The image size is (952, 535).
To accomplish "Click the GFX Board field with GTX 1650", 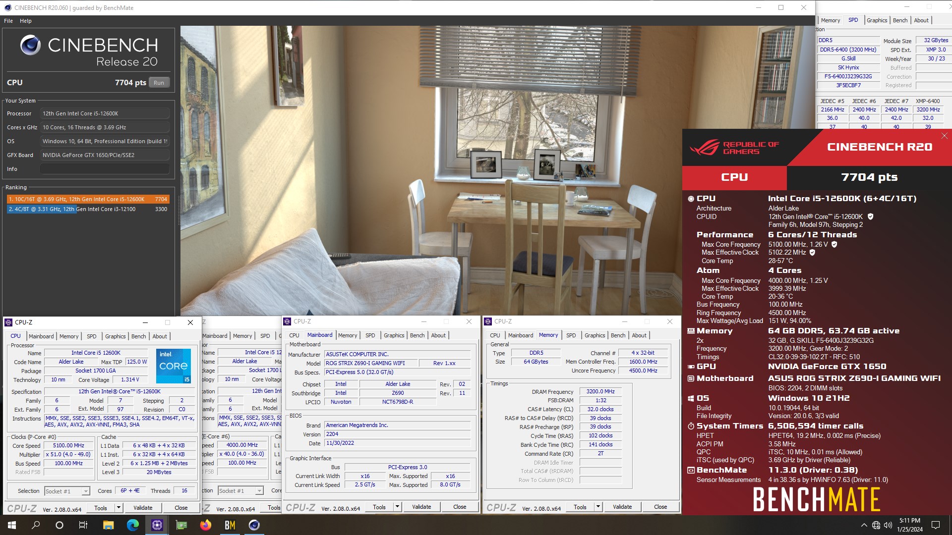I will click(x=105, y=155).
